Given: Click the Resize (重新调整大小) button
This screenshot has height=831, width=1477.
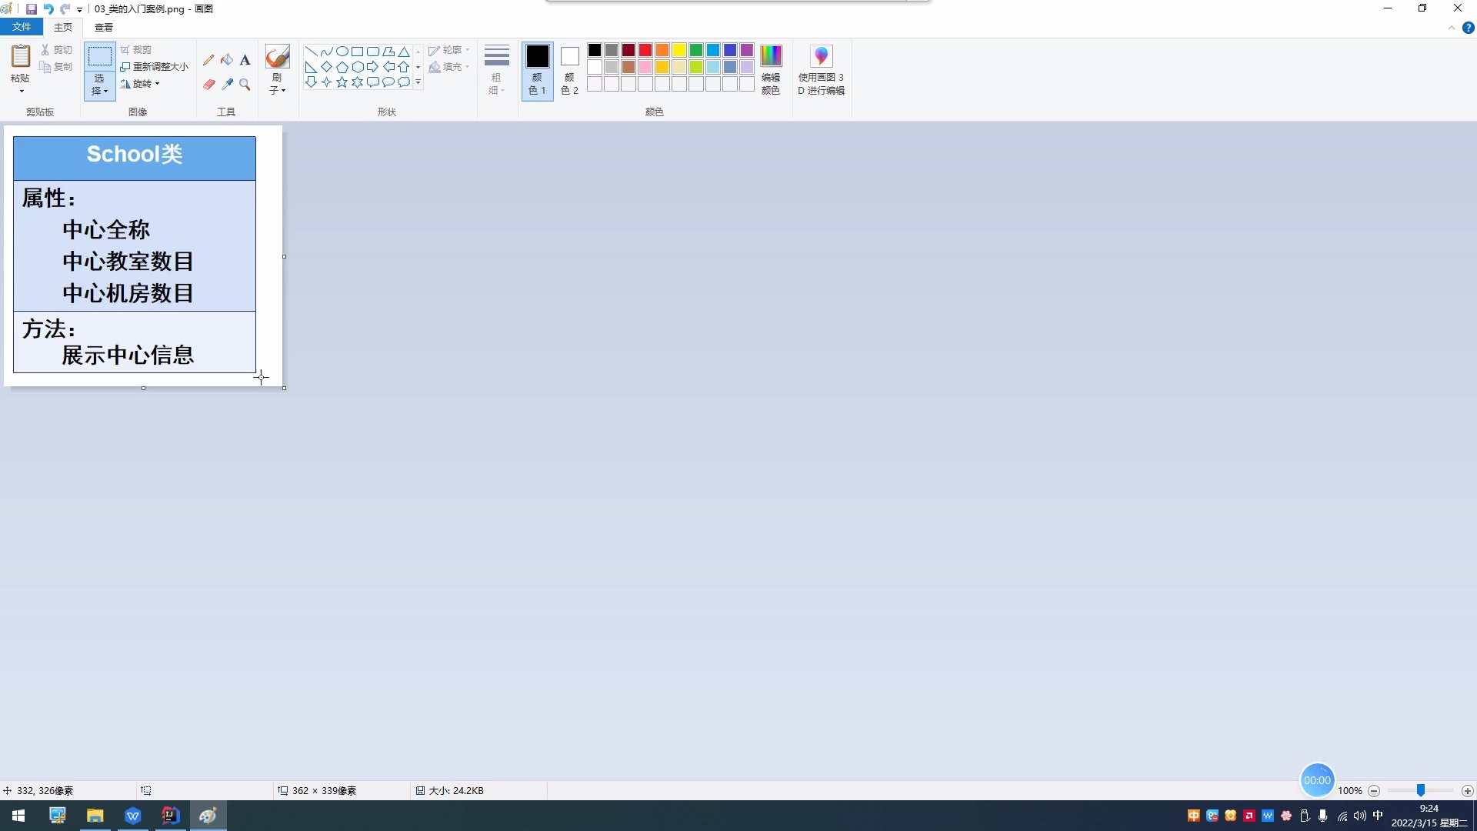Looking at the screenshot, I should 155,67.
